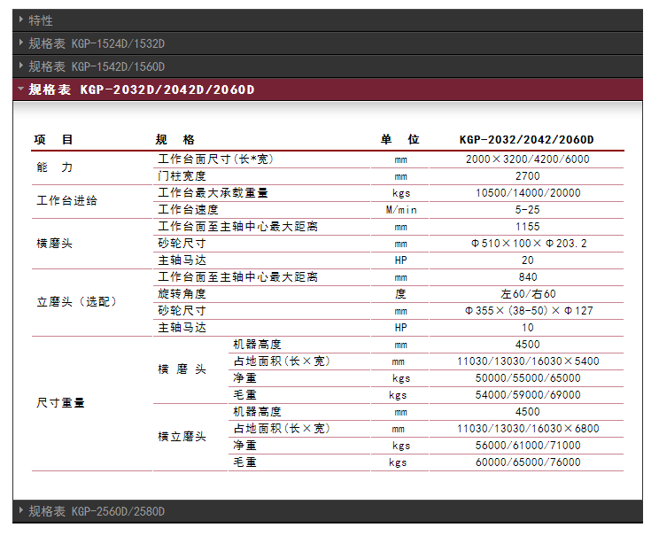The width and height of the screenshot is (659, 536).
Task: Select the 旋转角度 spec text
Action: pos(182,294)
